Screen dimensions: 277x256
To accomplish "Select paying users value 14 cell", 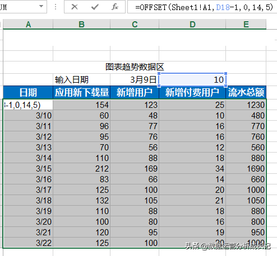I will click(192, 179).
